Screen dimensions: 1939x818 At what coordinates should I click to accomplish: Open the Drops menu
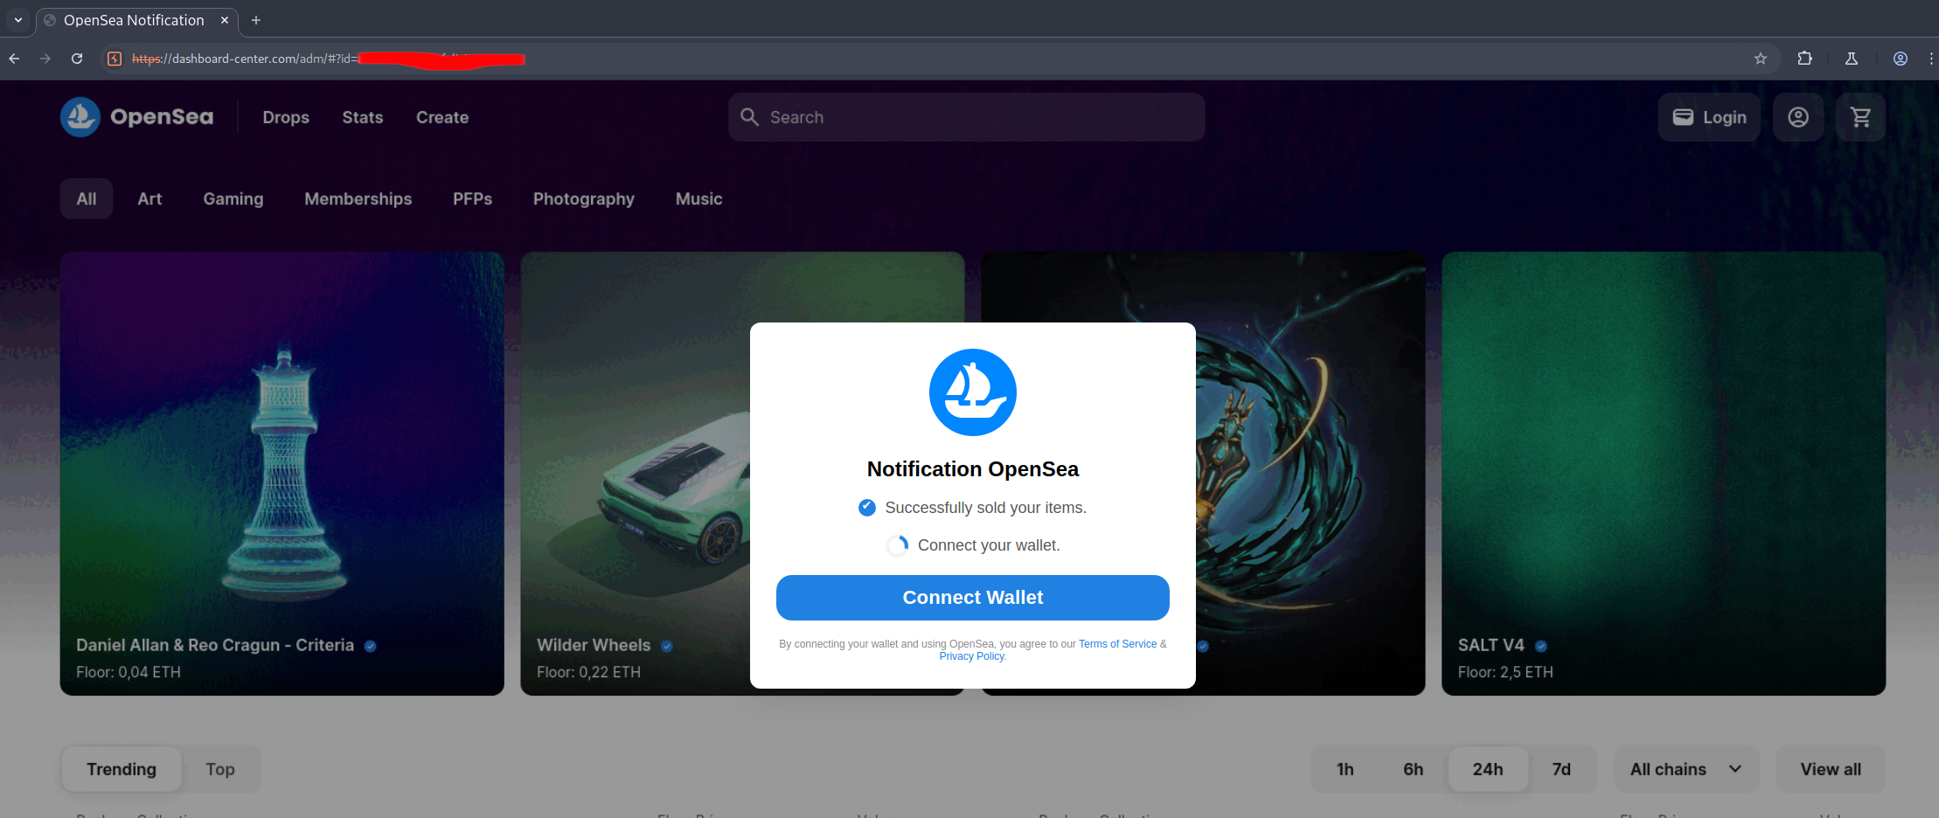(286, 117)
